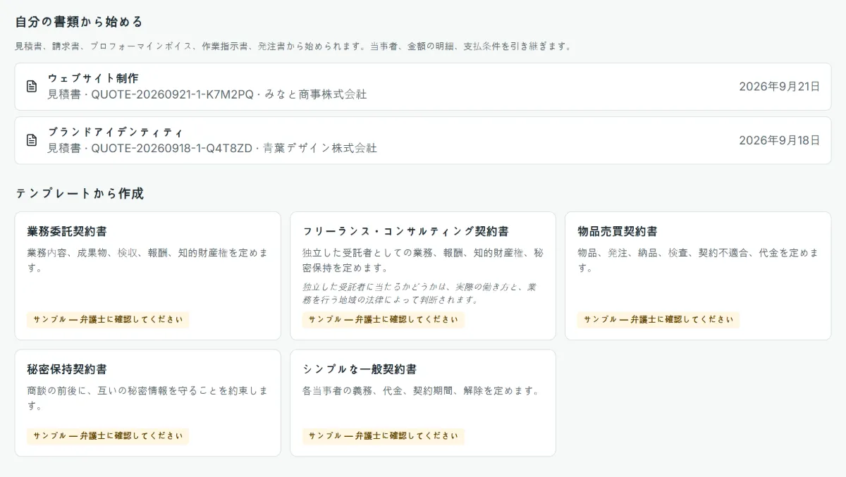
Task: Click sample badge in シンプルな一般契約書 card
Action: pos(384,435)
